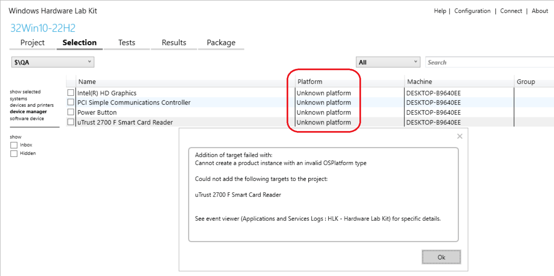Screen dimensions: 554x276
Task: Open the Connect link
Action: coord(511,11)
